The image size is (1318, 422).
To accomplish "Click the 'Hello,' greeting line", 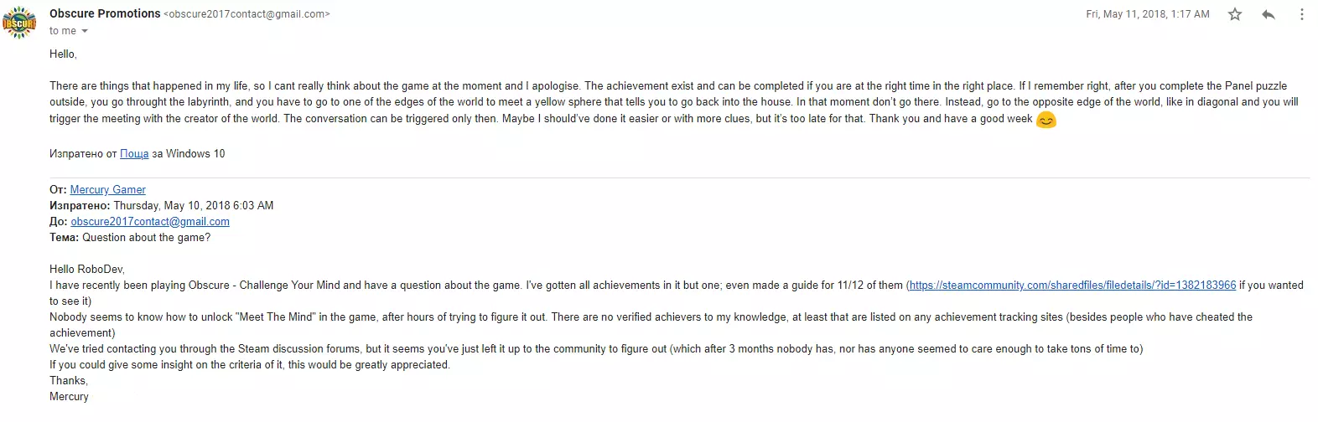I will [x=63, y=54].
